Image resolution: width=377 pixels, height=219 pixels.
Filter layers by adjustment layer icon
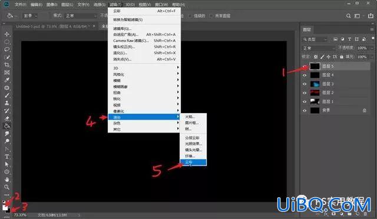(343, 39)
